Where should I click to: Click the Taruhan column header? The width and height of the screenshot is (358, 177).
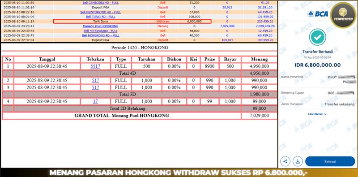pyautogui.click(x=147, y=59)
